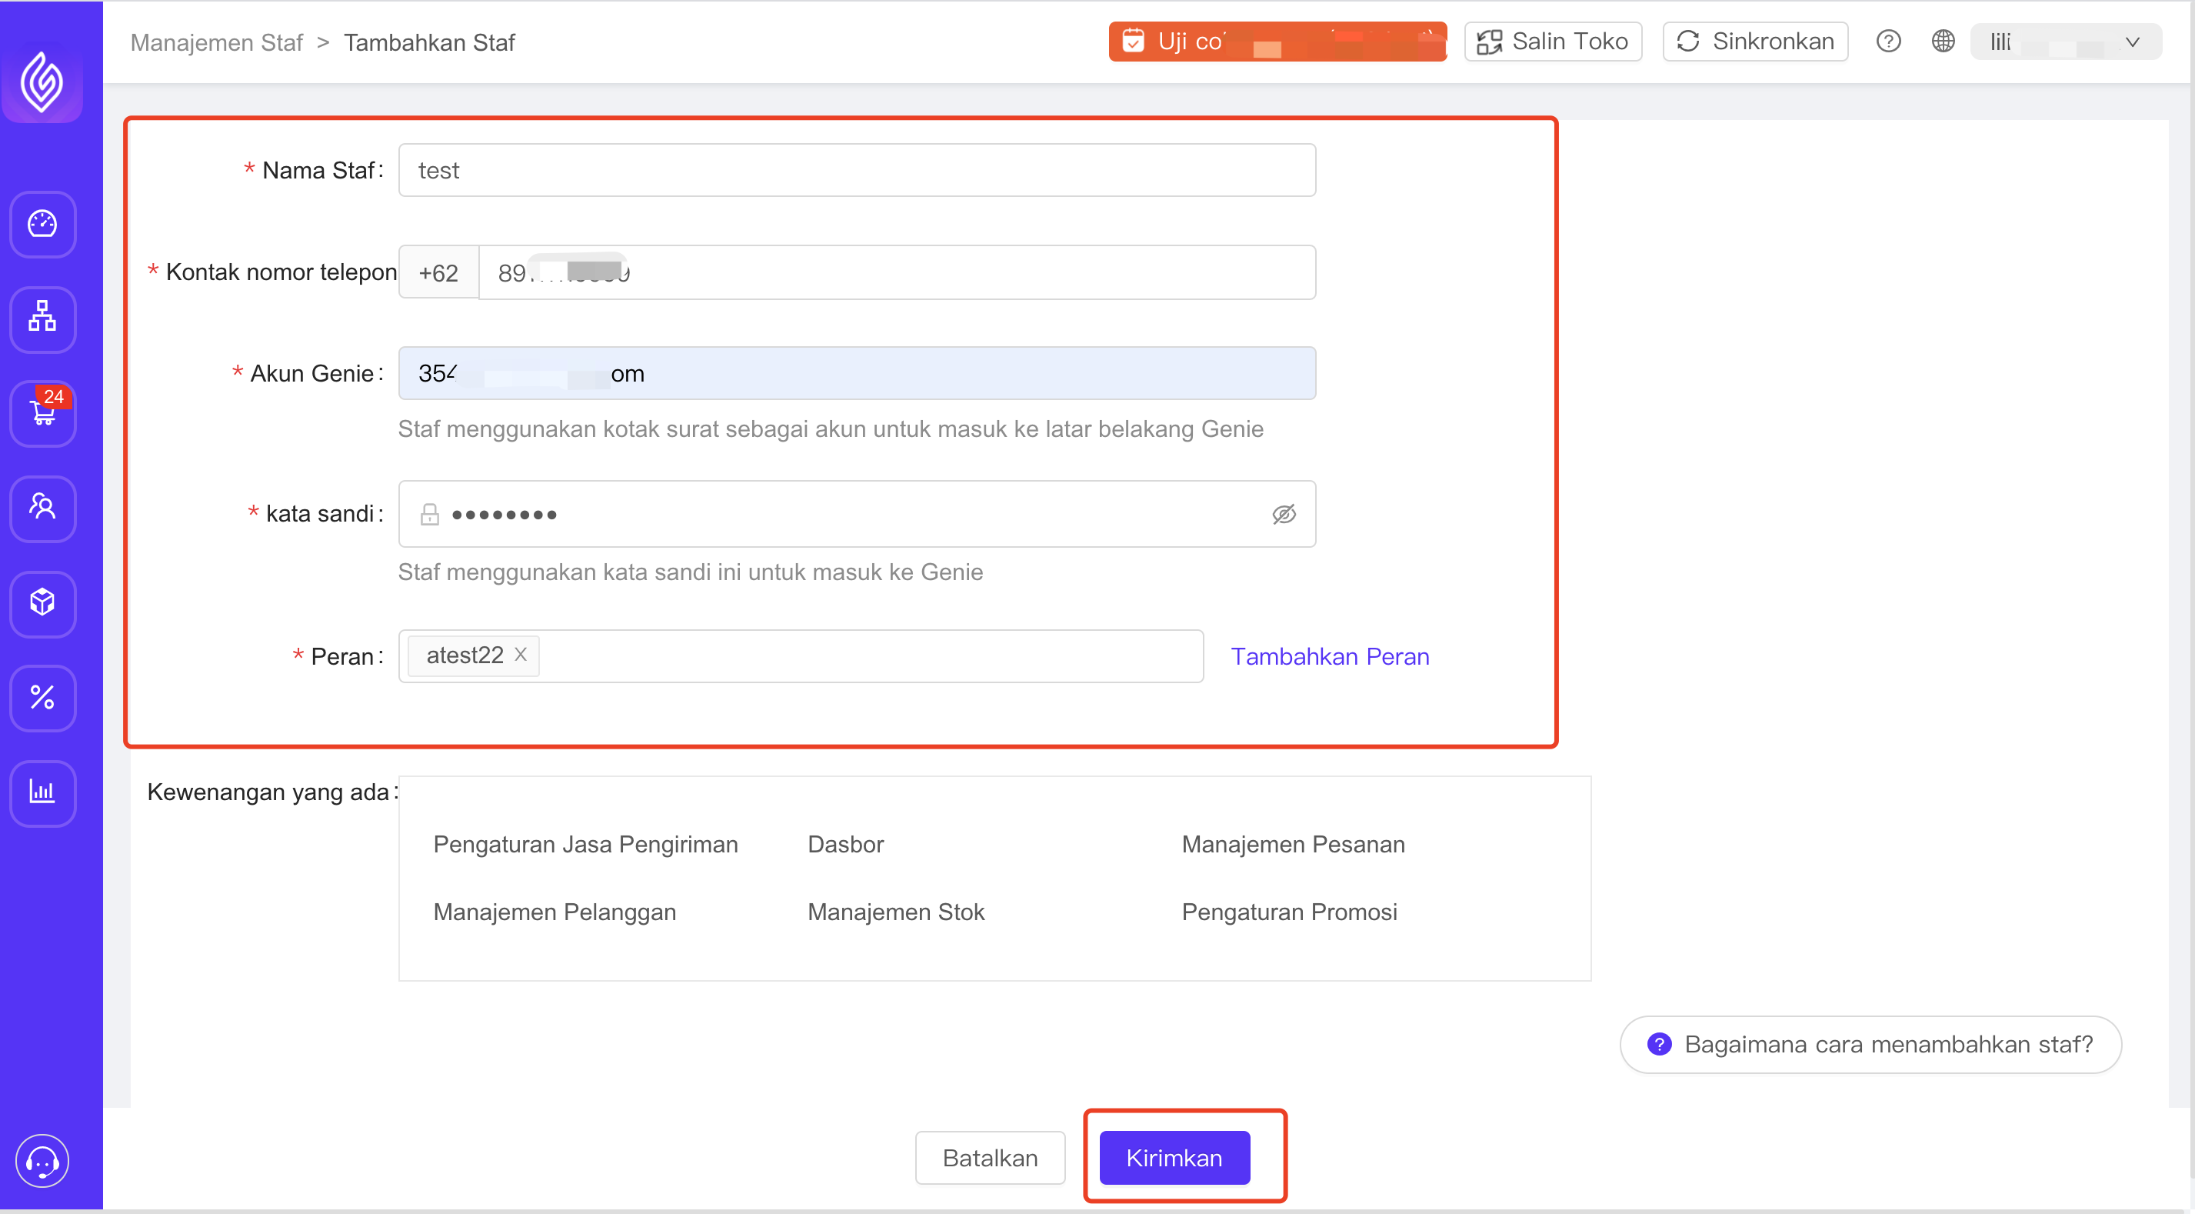This screenshot has width=2195, height=1214.
Task: Click the help question mark in header
Action: (x=1888, y=41)
